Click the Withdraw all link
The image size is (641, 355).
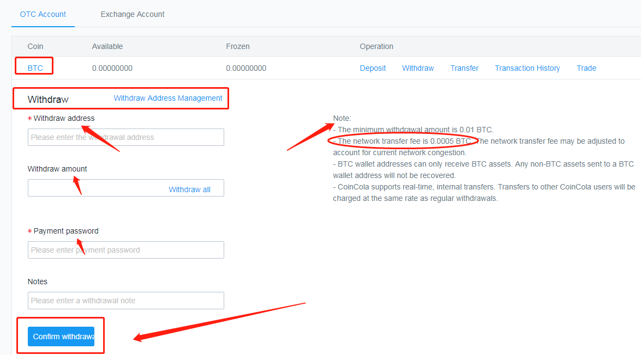point(189,189)
